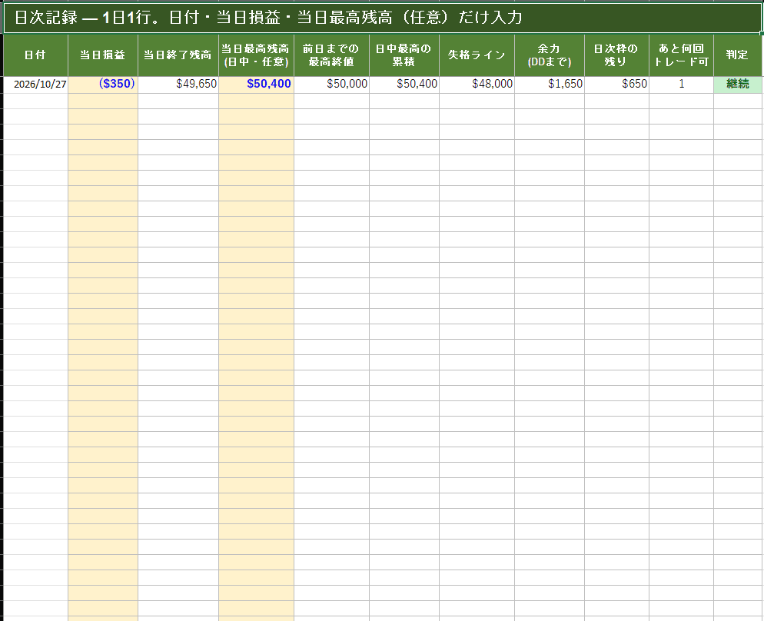Select the remaining trades cell showing 1
Viewport: 764px width, 621px height.
point(681,85)
